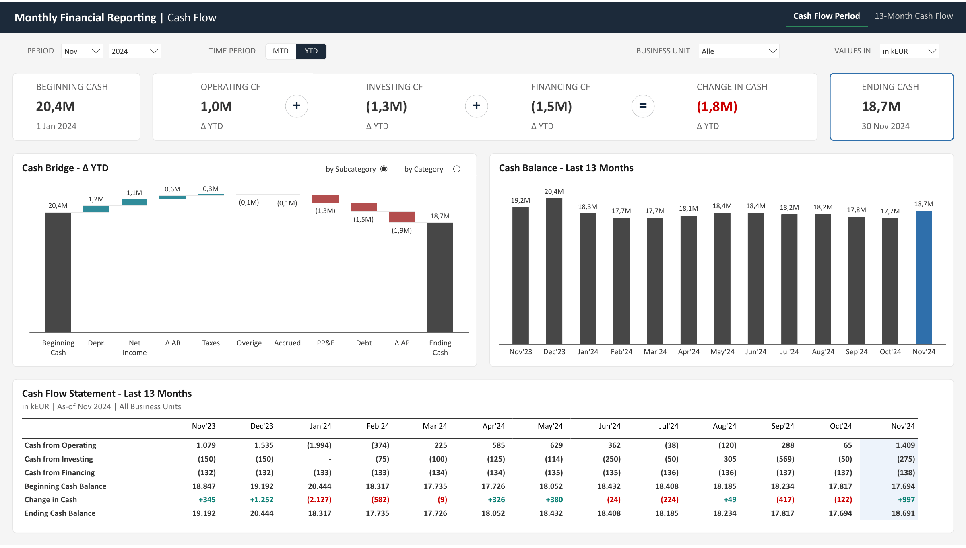The width and height of the screenshot is (966, 548).
Task: Click the Beginning Cash bar in Cash Bridge
Action: click(x=58, y=272)
